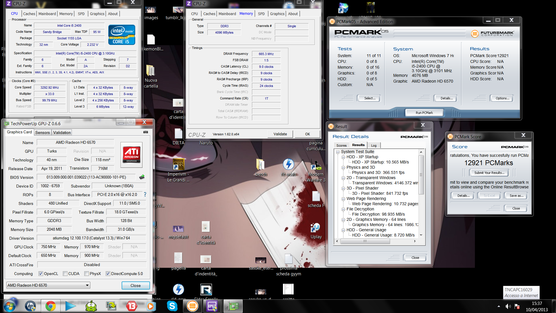Collapse the HDD - General Usage node
This screenshot has height=313, width=556.
pyautogui.click(x=343, y=230)
